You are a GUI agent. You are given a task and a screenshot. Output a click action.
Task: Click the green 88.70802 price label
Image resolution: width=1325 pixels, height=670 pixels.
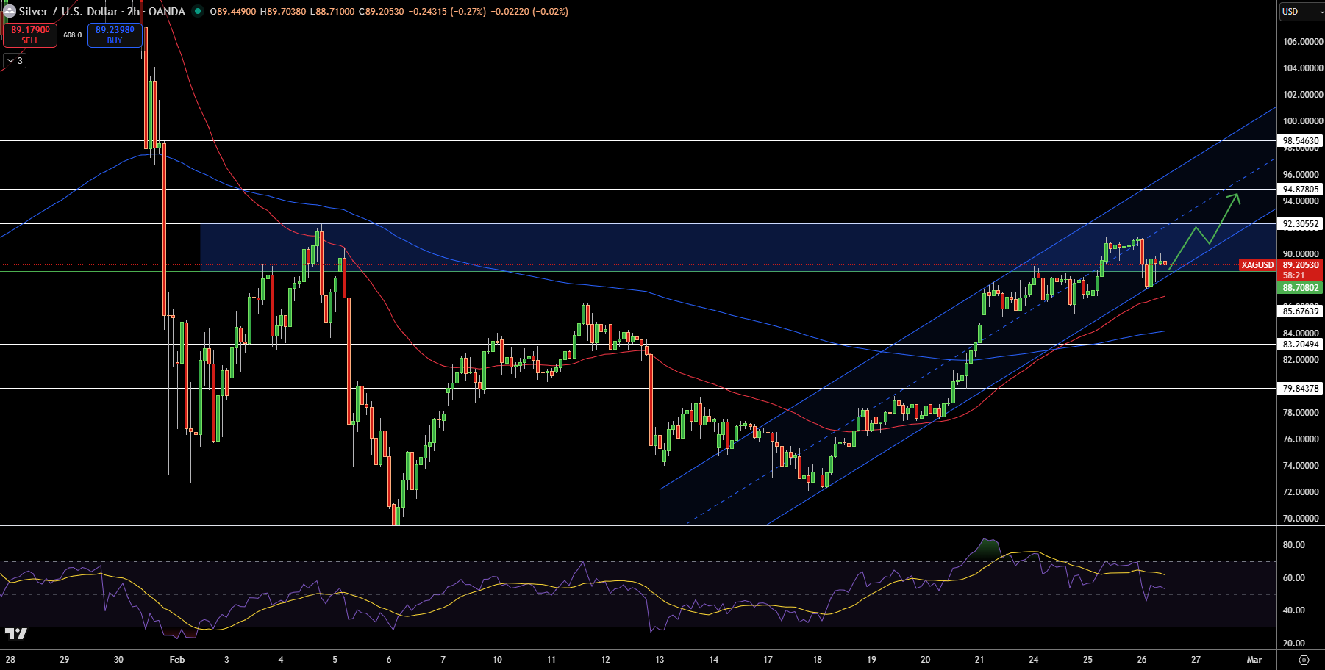pyautogui.click(x=1301, y=288)
